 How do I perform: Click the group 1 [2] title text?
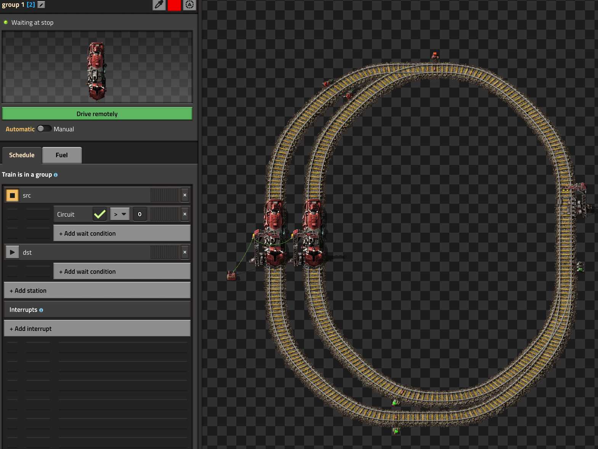pos(18,5)
